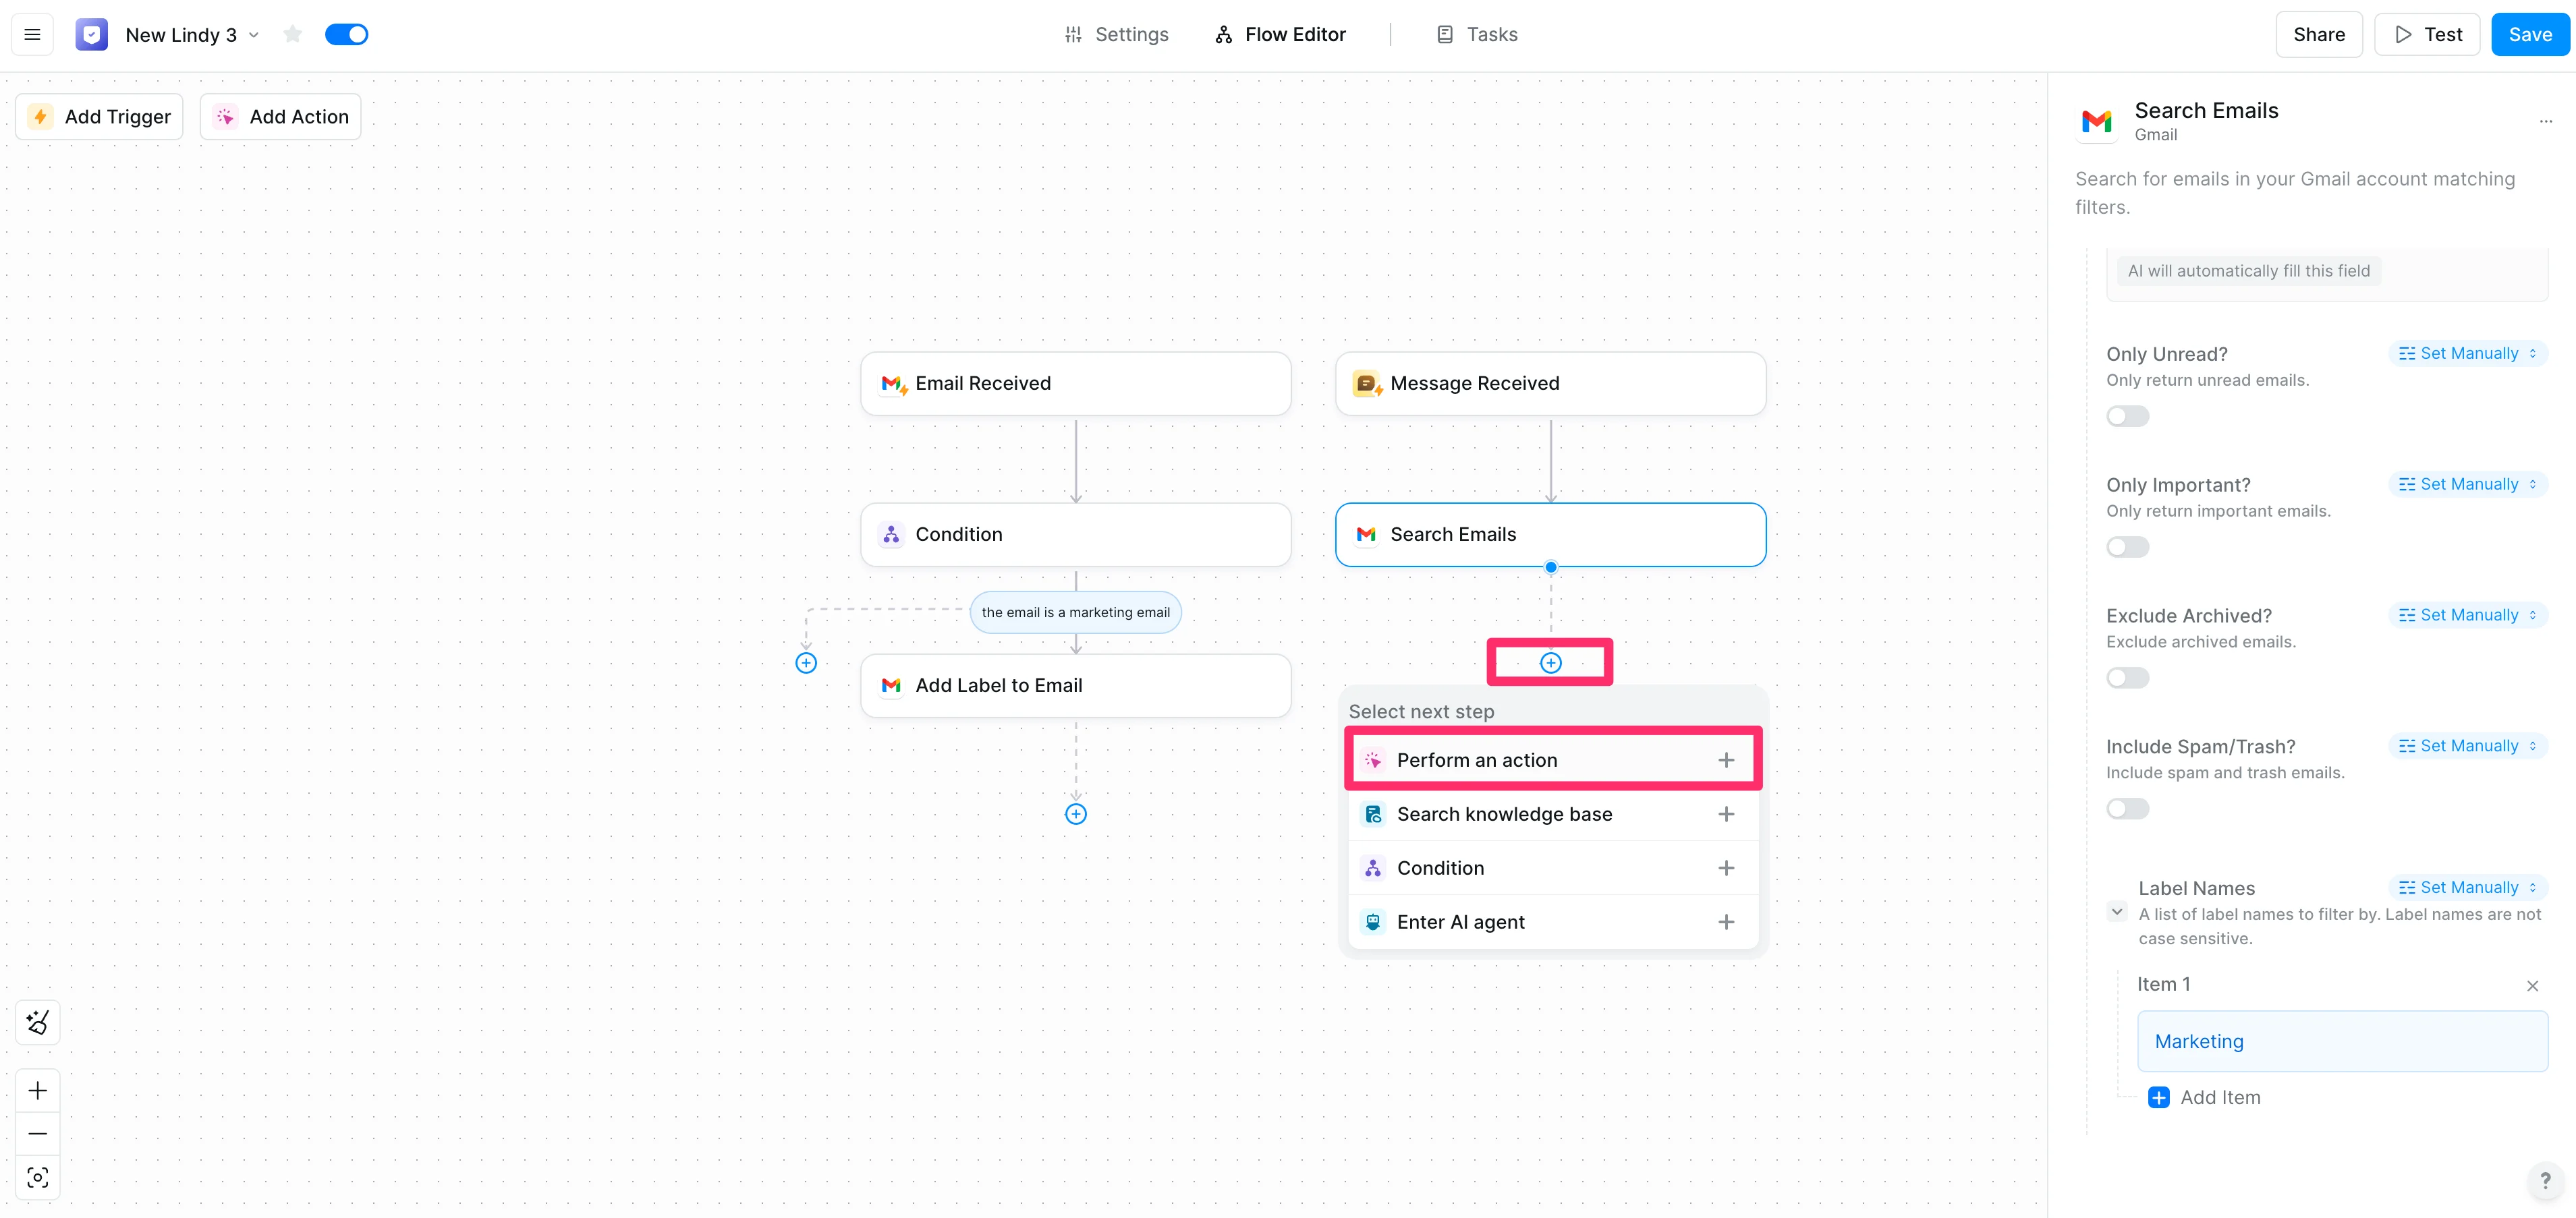
Task: Click the fit-to-view focus icon
Action: 38,1177
